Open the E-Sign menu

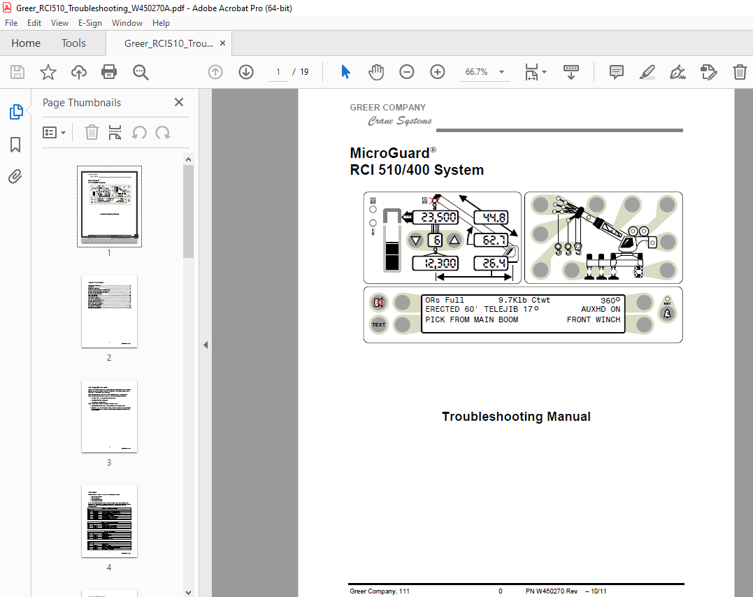[90, 22]
